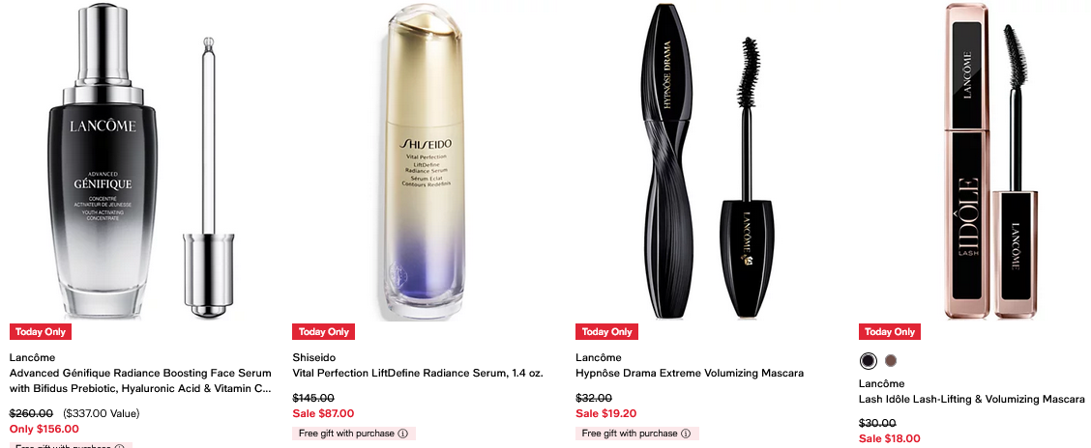
Task: Click Today Only badge on Génifique serum
Action: click(x=41, y=332)
